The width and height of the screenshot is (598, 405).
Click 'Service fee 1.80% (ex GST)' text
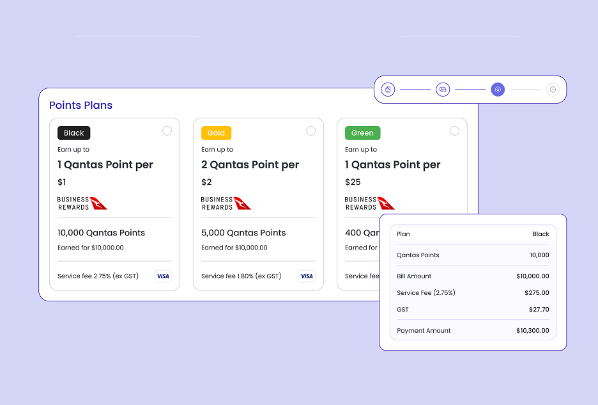click(241, 276)
